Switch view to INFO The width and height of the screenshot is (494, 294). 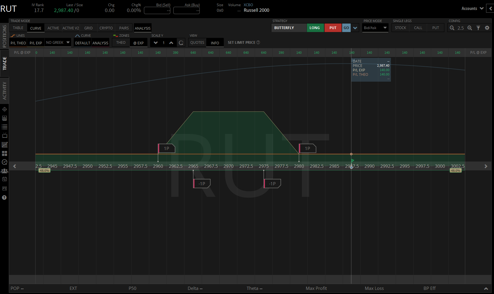point(215,43)
